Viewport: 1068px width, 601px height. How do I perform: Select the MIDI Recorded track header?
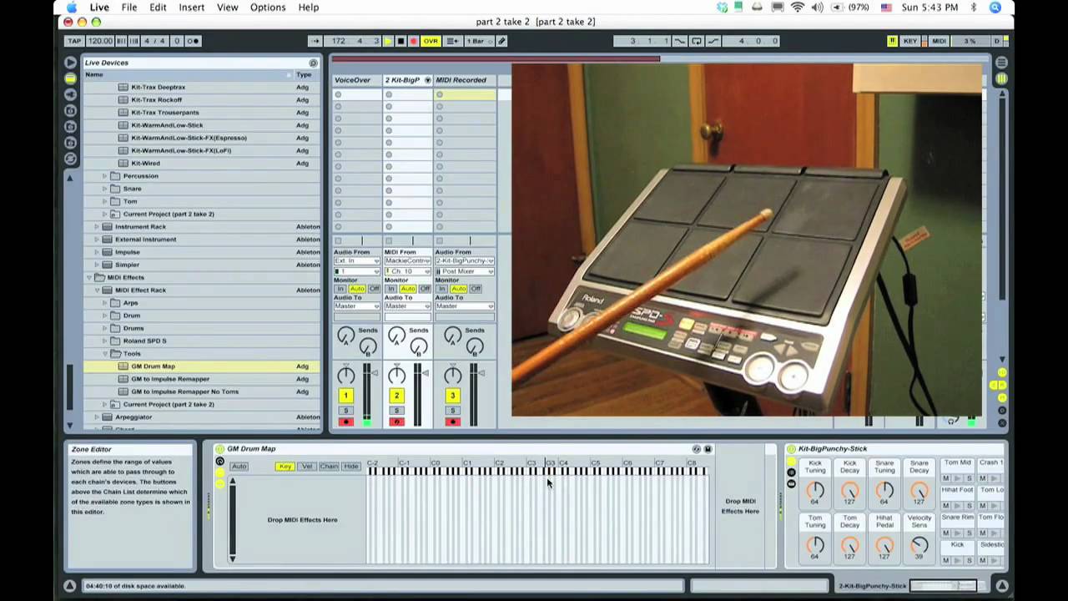(x=464, y=80)
